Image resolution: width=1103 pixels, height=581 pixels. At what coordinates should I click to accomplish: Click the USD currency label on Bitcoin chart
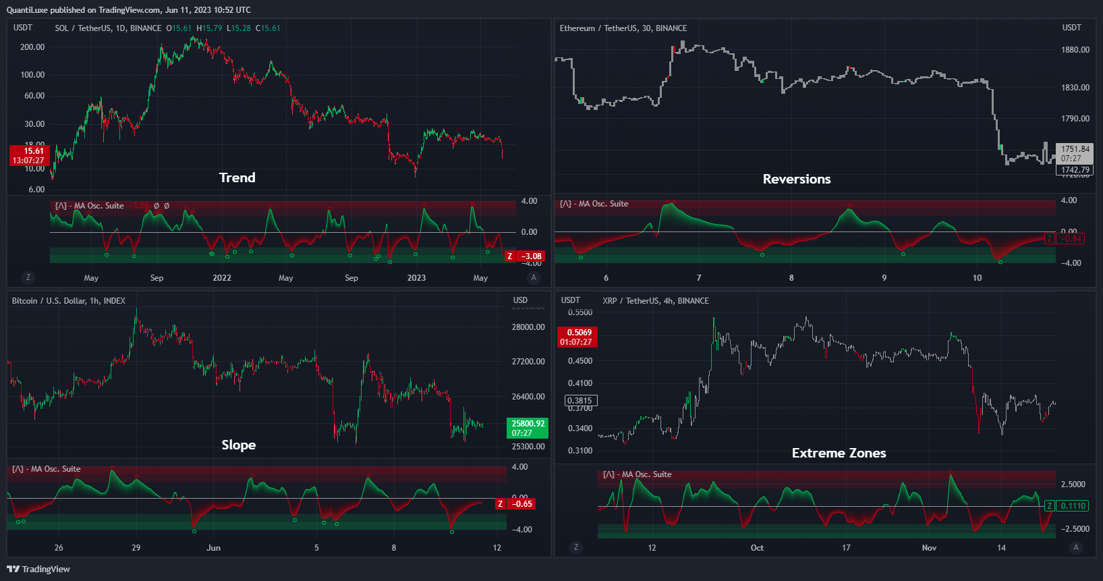[x=520, y=300]
